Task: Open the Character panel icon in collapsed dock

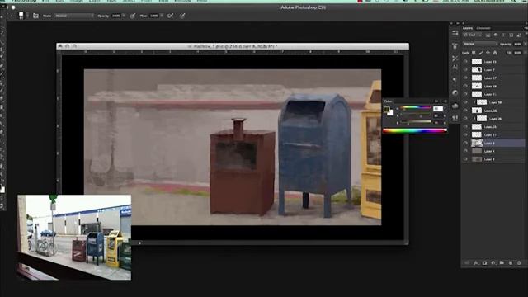Action: 455,68
